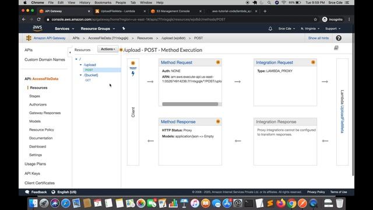This screenshot has height=210, width=373.
Task: Open Gateway Responses in the sidebar
Action: (45, 113)
